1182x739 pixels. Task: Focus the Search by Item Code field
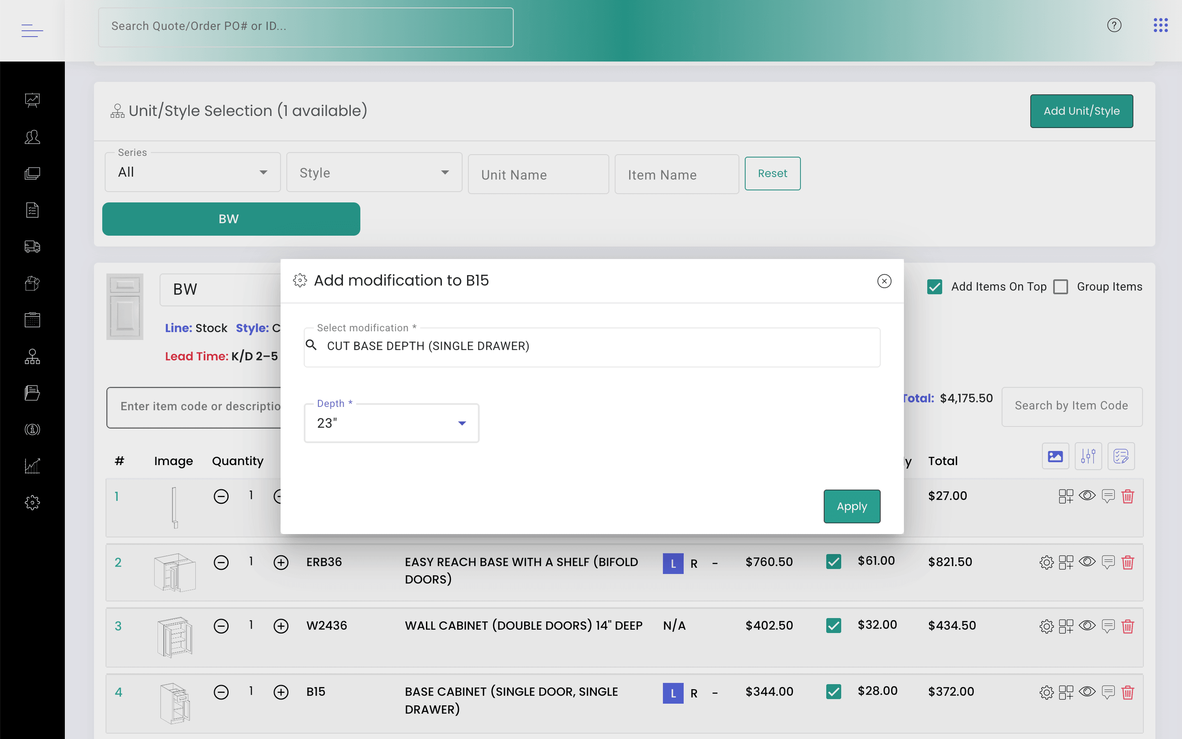click(1072, 406)
